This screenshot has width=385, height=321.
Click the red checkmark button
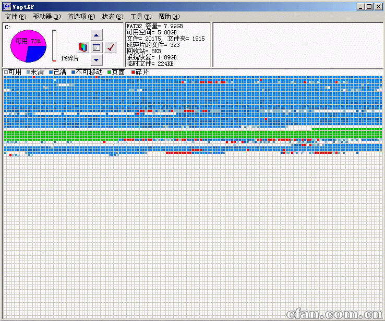[110, 47]
